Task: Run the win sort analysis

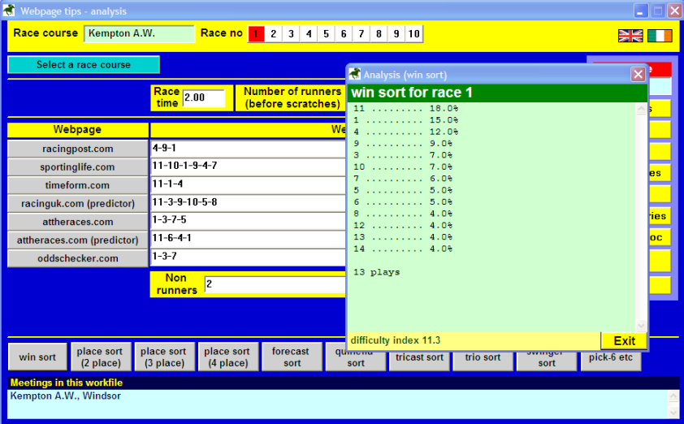Action: [37, 357]
